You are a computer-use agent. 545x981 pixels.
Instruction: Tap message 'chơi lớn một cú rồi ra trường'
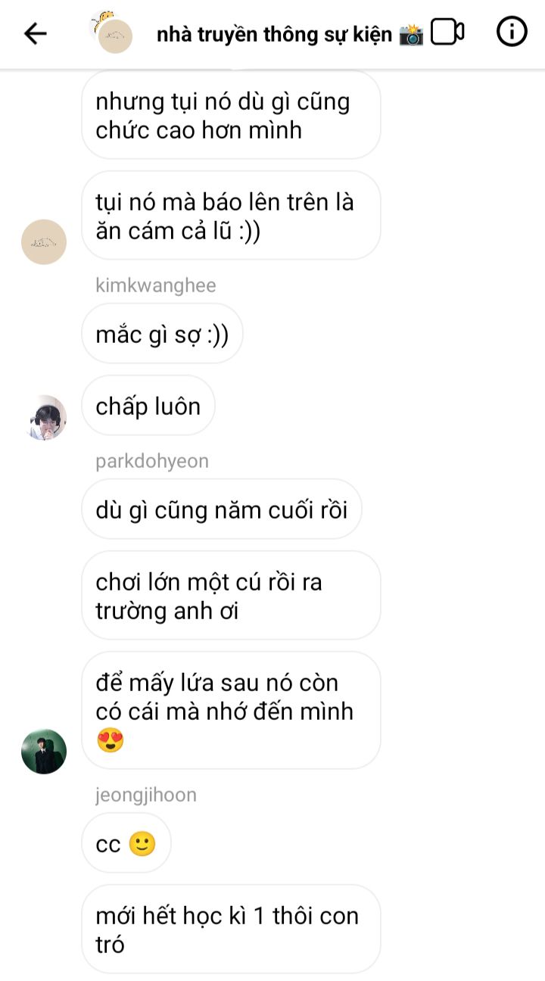[x=231, y=595]
